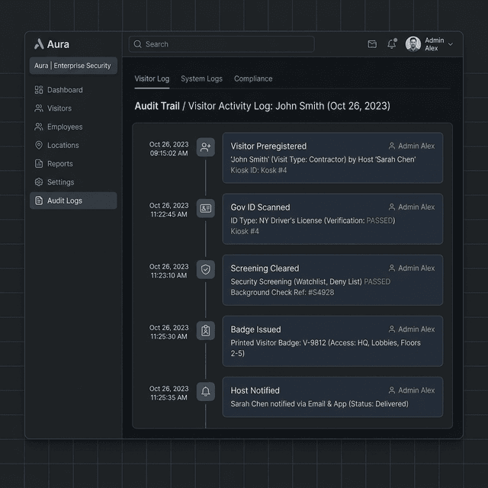The image size is (488, 488).
Task: Click the Gov ID Scanned card timeline icon
Action: 205,208
